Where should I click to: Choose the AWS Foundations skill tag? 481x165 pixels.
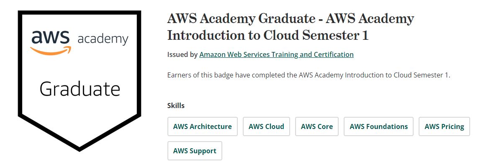378,126
